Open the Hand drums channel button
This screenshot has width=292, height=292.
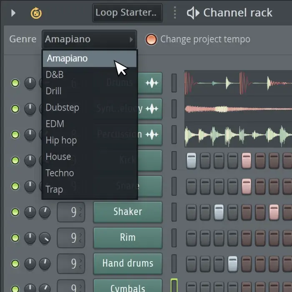[x=128, y=264]
